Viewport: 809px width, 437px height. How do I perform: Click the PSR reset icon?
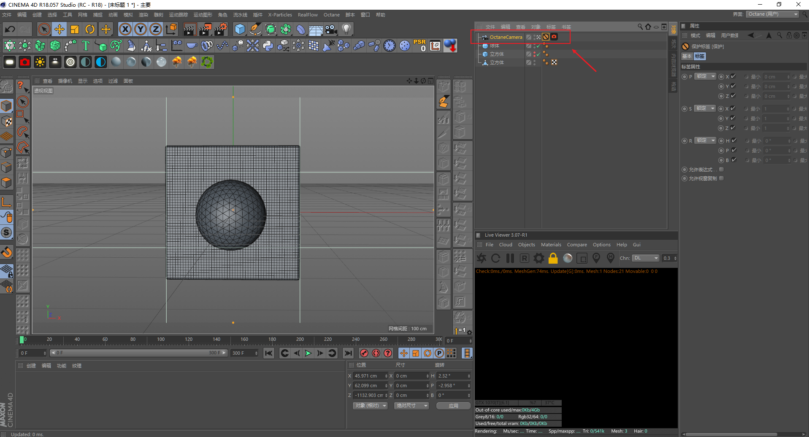click(420, 46)
